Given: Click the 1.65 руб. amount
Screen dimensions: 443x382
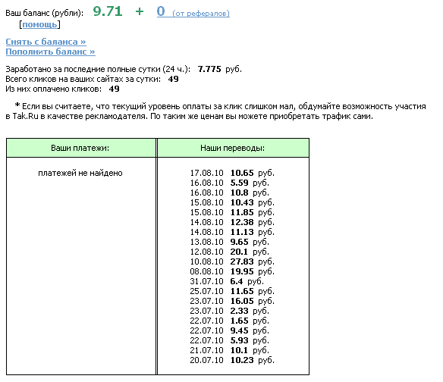Looking at the screenshot, I should [x=250, y=321].
